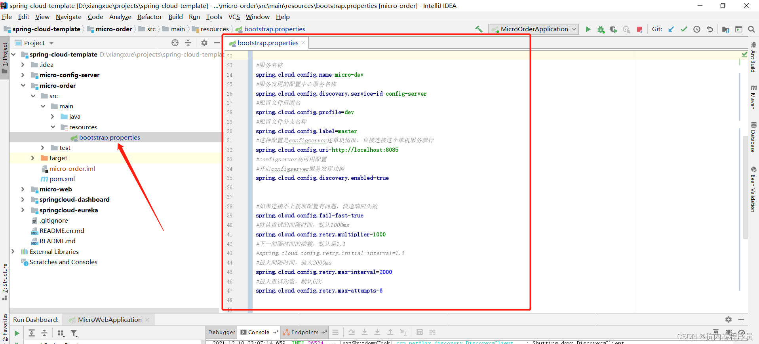Collapse the resources folder
Viewport: 759px width, 344px height.
coord(53,127)
